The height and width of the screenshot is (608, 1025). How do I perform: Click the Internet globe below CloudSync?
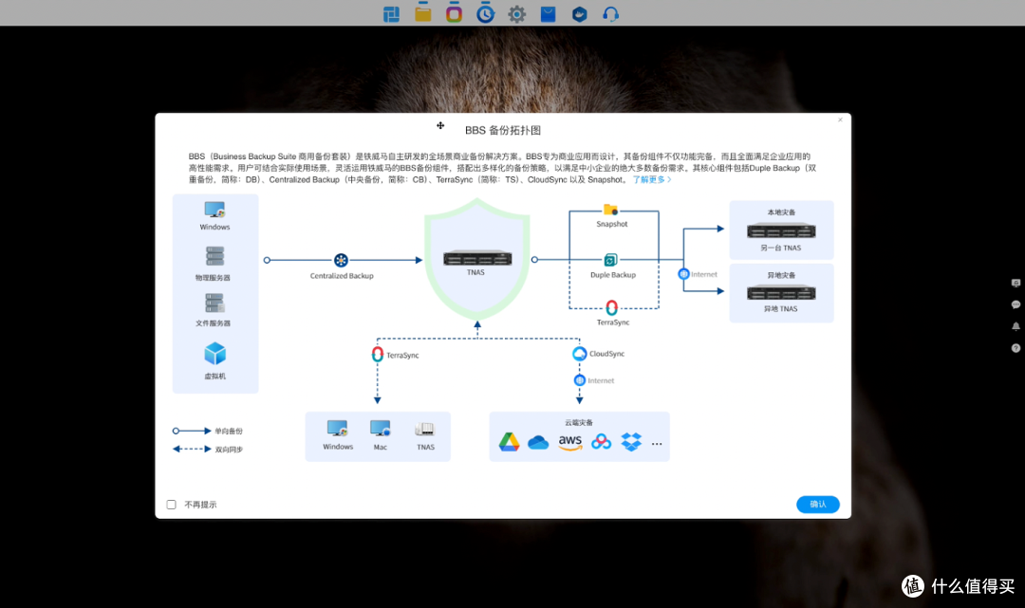(579, 380)
